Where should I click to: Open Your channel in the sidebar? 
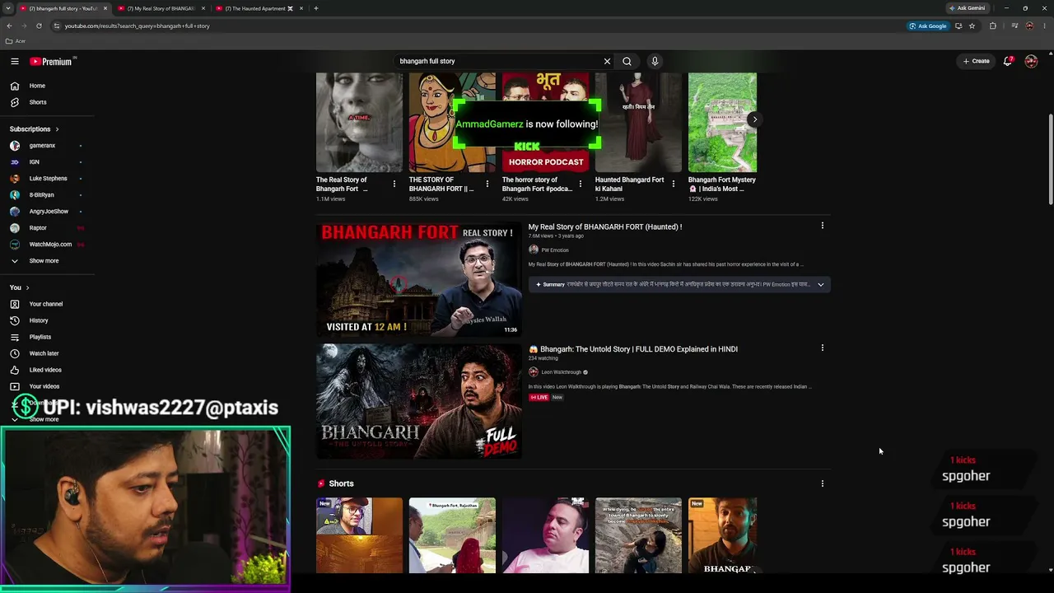[45, 304]
